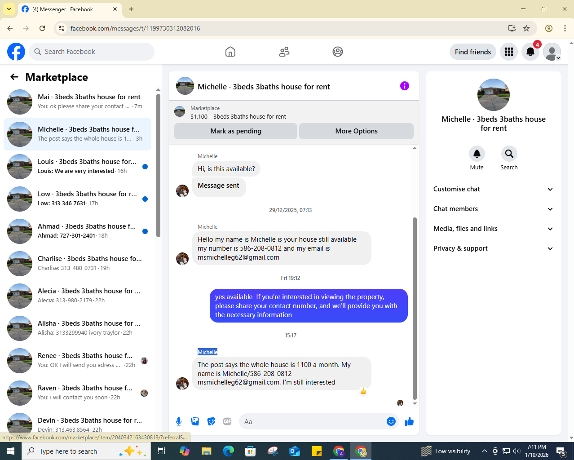Bookmark this page star icon
This screenshot has height=460, width=574.
click(x=526, y=28)
